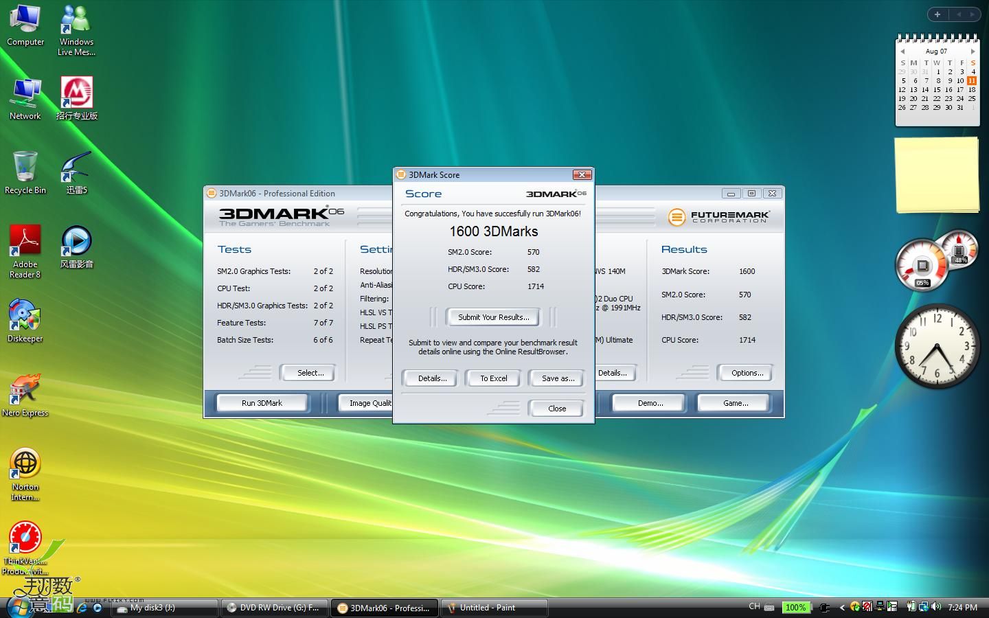Open Windows Live Messenger shortcut

coord(76,30)
